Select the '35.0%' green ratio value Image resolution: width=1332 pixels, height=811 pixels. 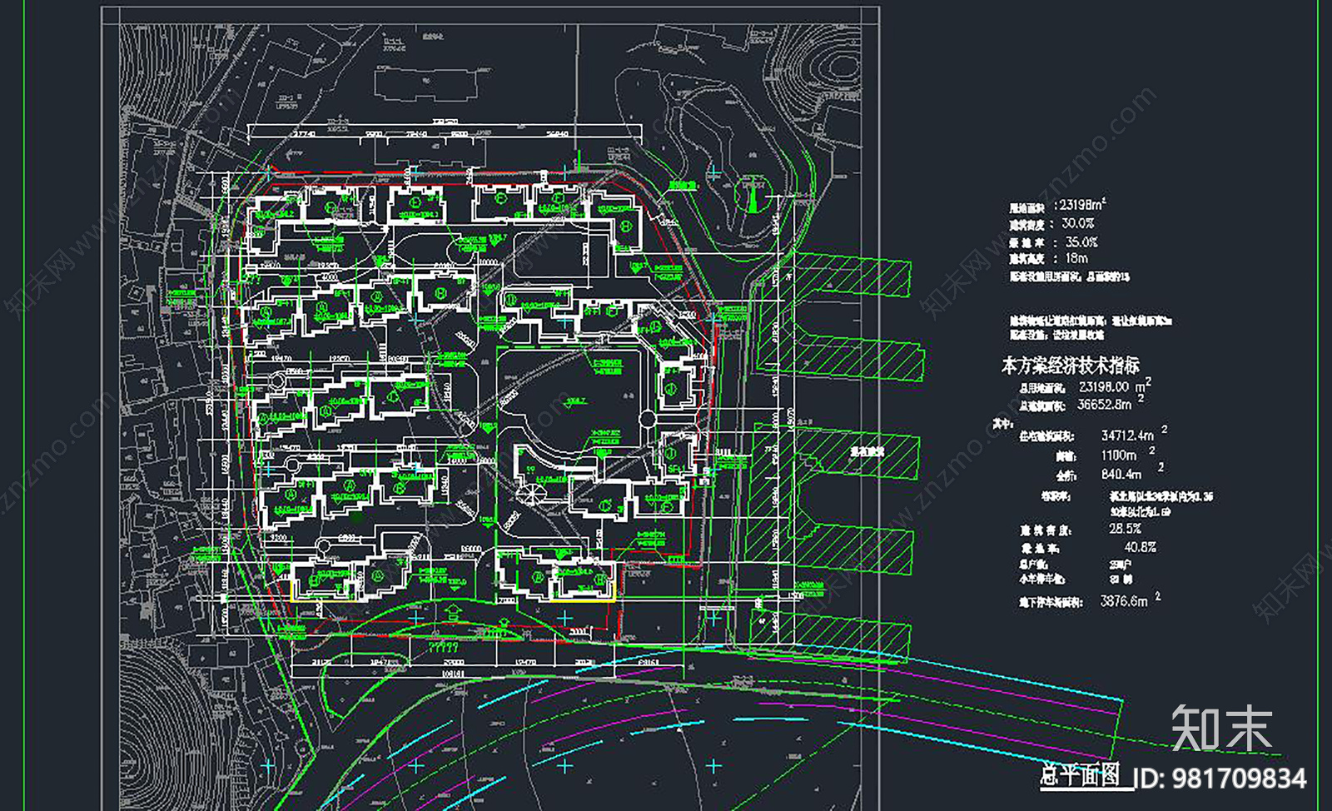click(x=1081, y=242)
